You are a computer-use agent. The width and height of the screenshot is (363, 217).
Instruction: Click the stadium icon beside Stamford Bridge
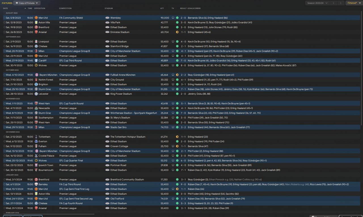(x=107, y=46)
